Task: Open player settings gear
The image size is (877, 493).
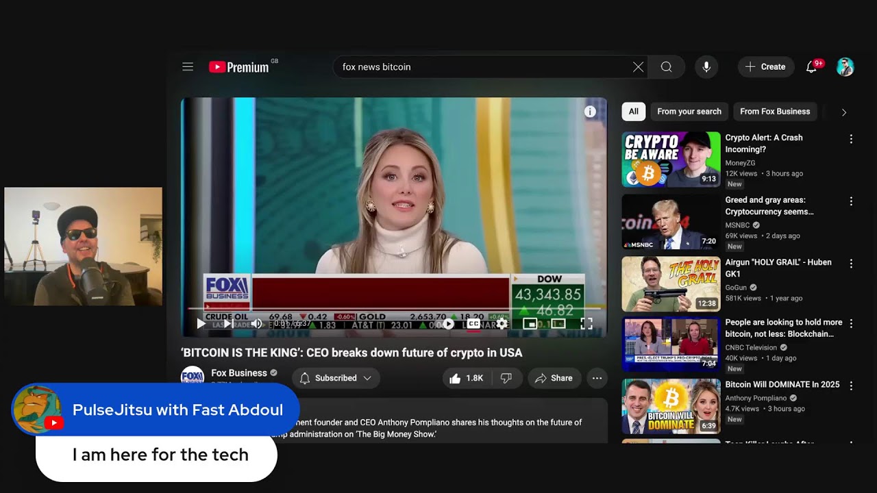Action: pos(502,324)
